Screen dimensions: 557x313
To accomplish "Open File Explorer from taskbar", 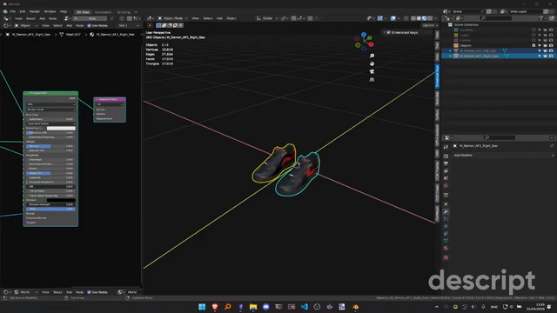I will 253,307.
